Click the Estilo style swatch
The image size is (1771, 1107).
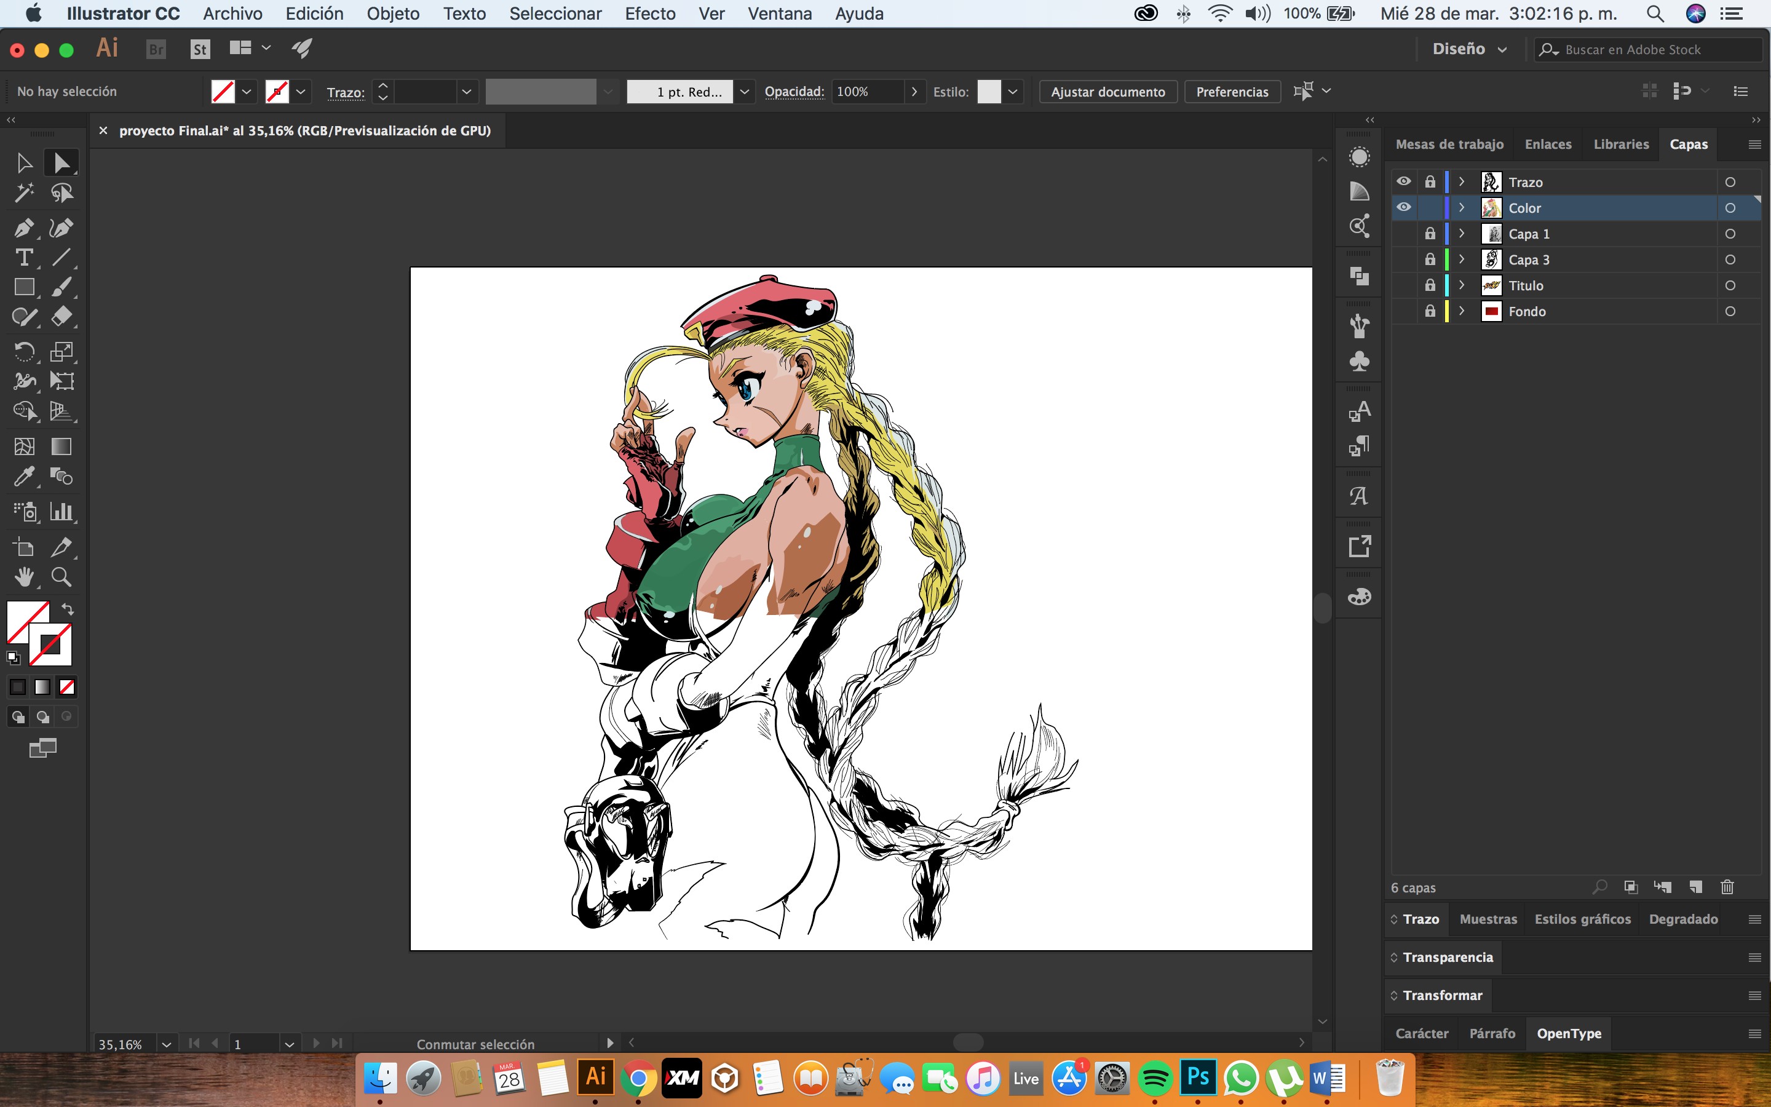[x=989, y=92]
